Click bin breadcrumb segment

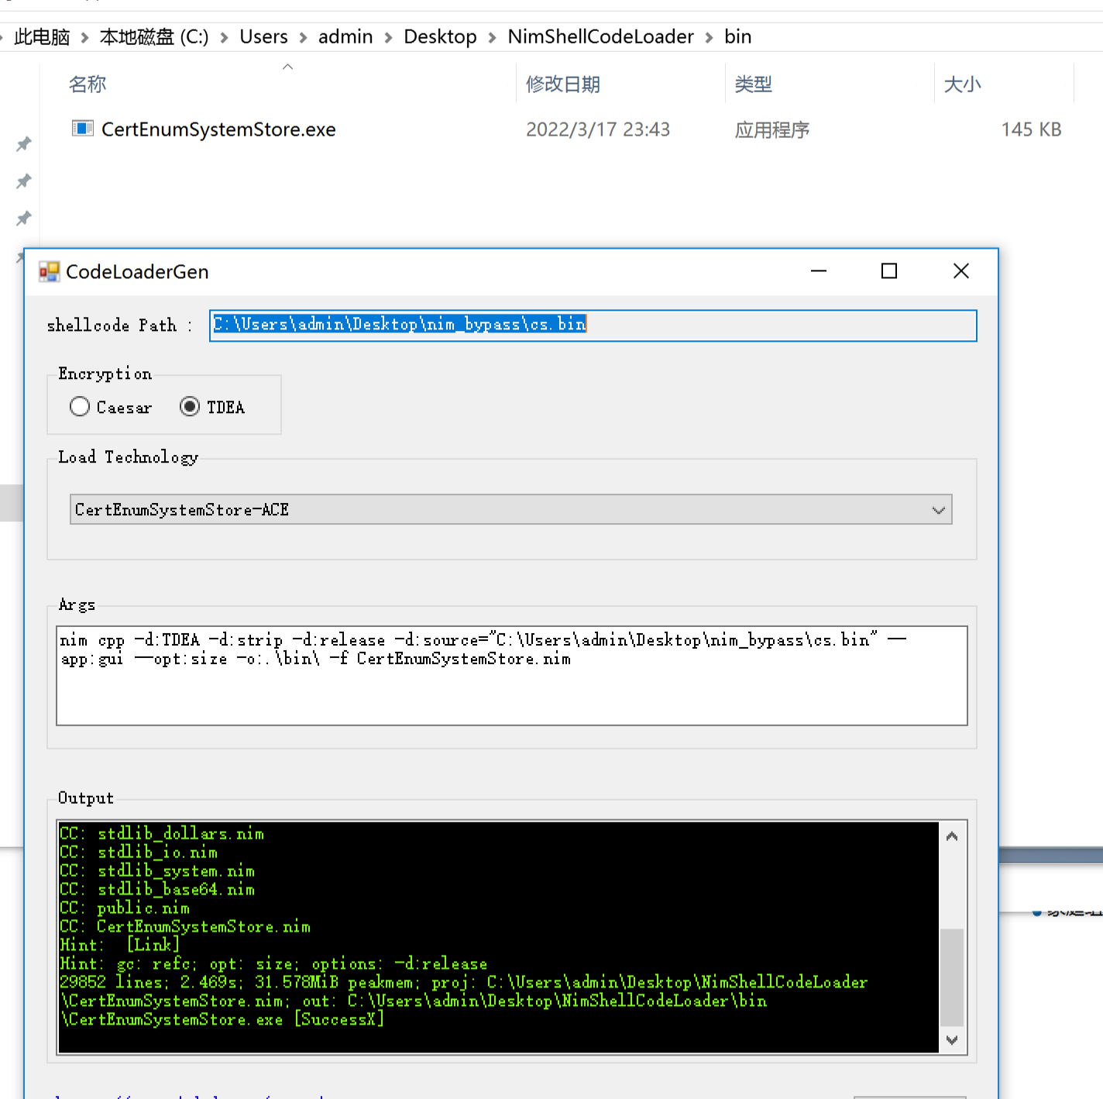tap(737, 36)
